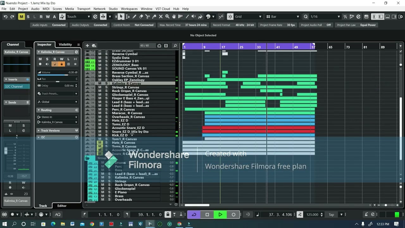Toggle Monitor speaker button in Inspector
405x228 pixels.
point(47,64)
